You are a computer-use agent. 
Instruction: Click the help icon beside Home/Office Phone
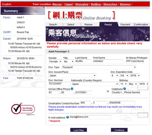tap(72, 89)
